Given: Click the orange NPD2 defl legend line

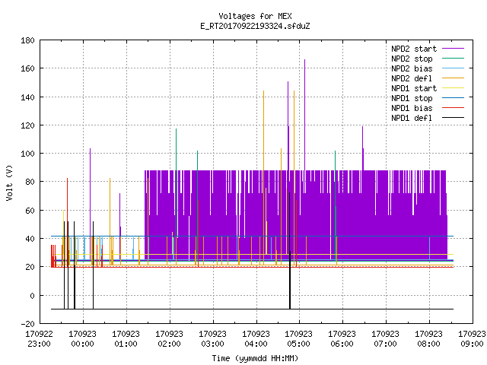Looking at the screenshot, I should pyautogui.click(x=453, y=78).
